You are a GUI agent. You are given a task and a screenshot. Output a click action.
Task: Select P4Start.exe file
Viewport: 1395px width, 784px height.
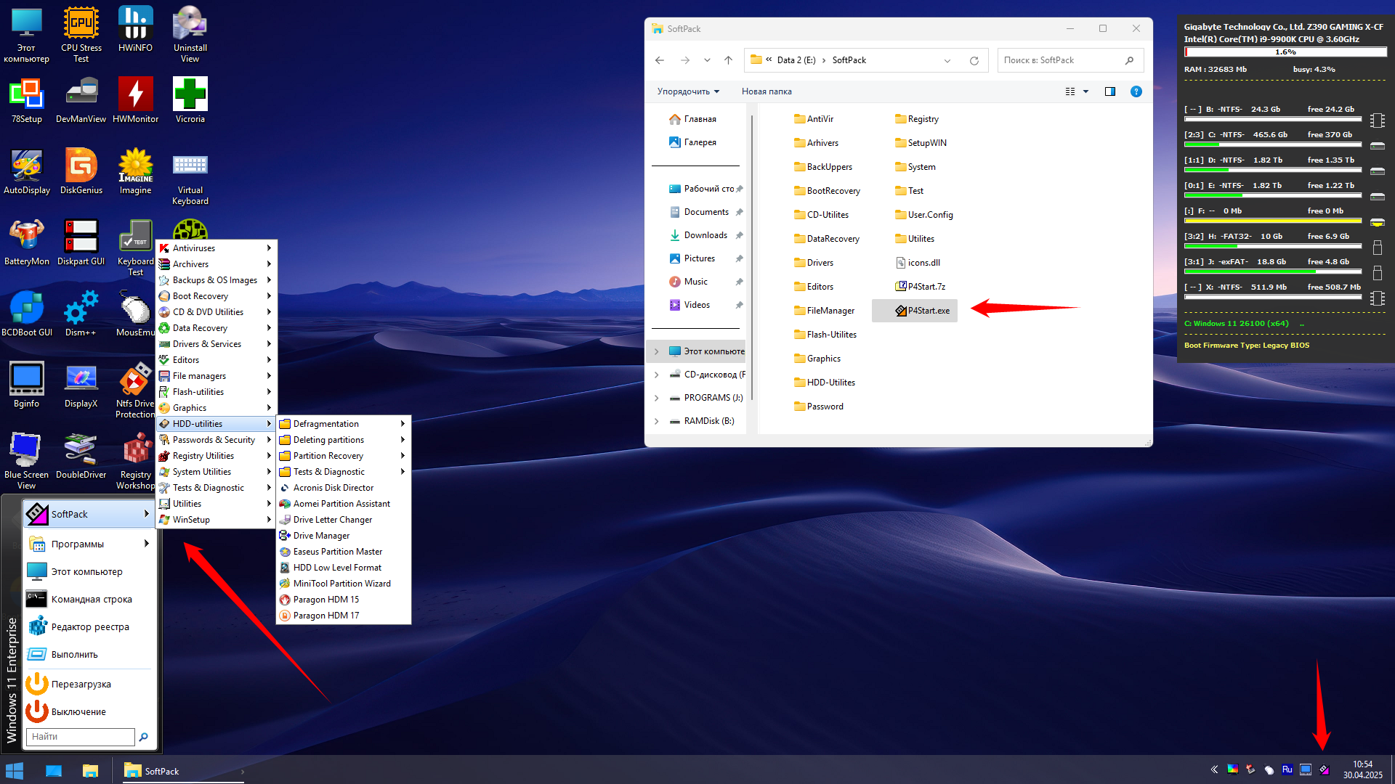pos(915,311)
